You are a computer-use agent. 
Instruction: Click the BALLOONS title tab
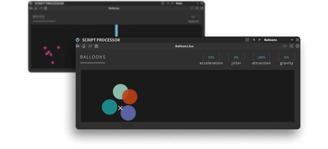pos(93,57)
